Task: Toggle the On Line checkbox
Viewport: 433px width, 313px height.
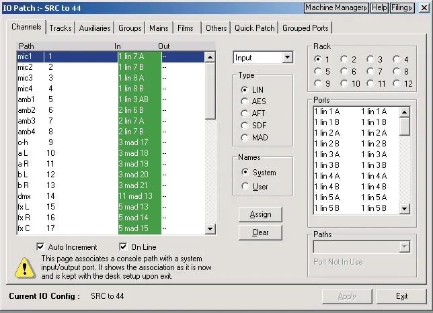Action: tap(123, 247)
